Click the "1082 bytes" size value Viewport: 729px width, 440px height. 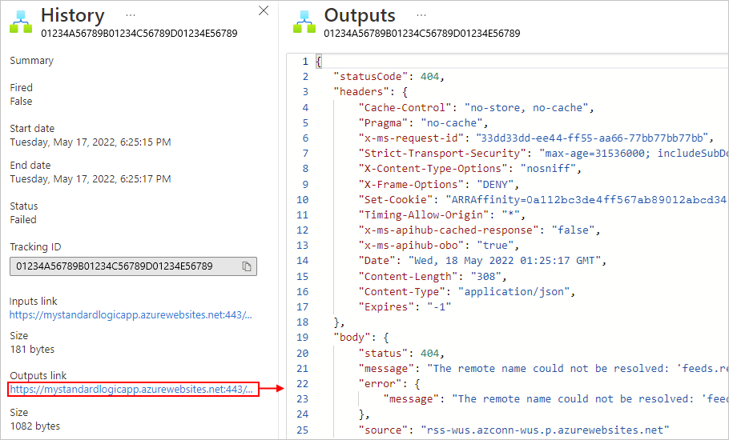[35, 426]
